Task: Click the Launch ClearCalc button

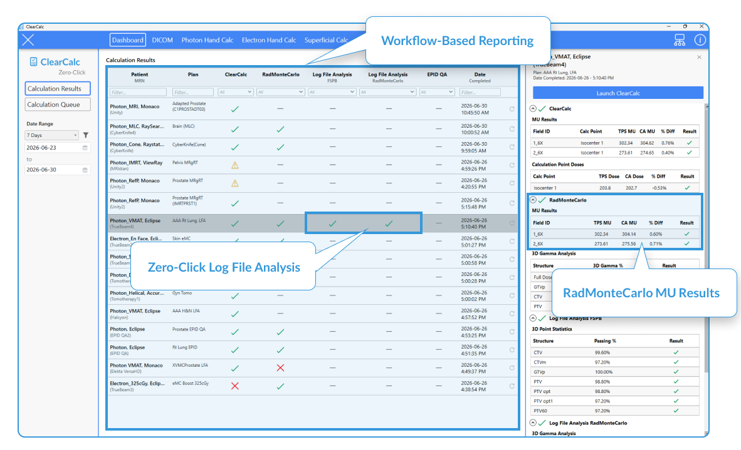Action: pos(618,93)
